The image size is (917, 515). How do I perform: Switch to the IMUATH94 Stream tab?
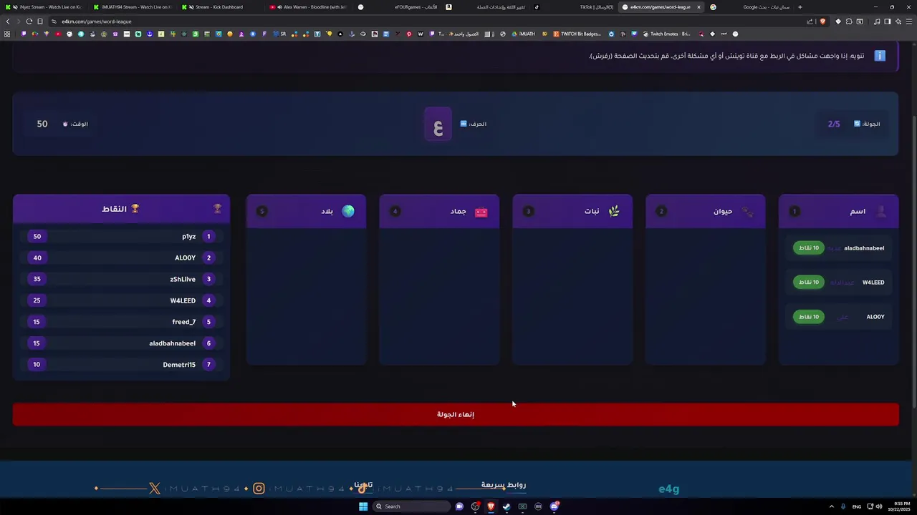(133, 7)
